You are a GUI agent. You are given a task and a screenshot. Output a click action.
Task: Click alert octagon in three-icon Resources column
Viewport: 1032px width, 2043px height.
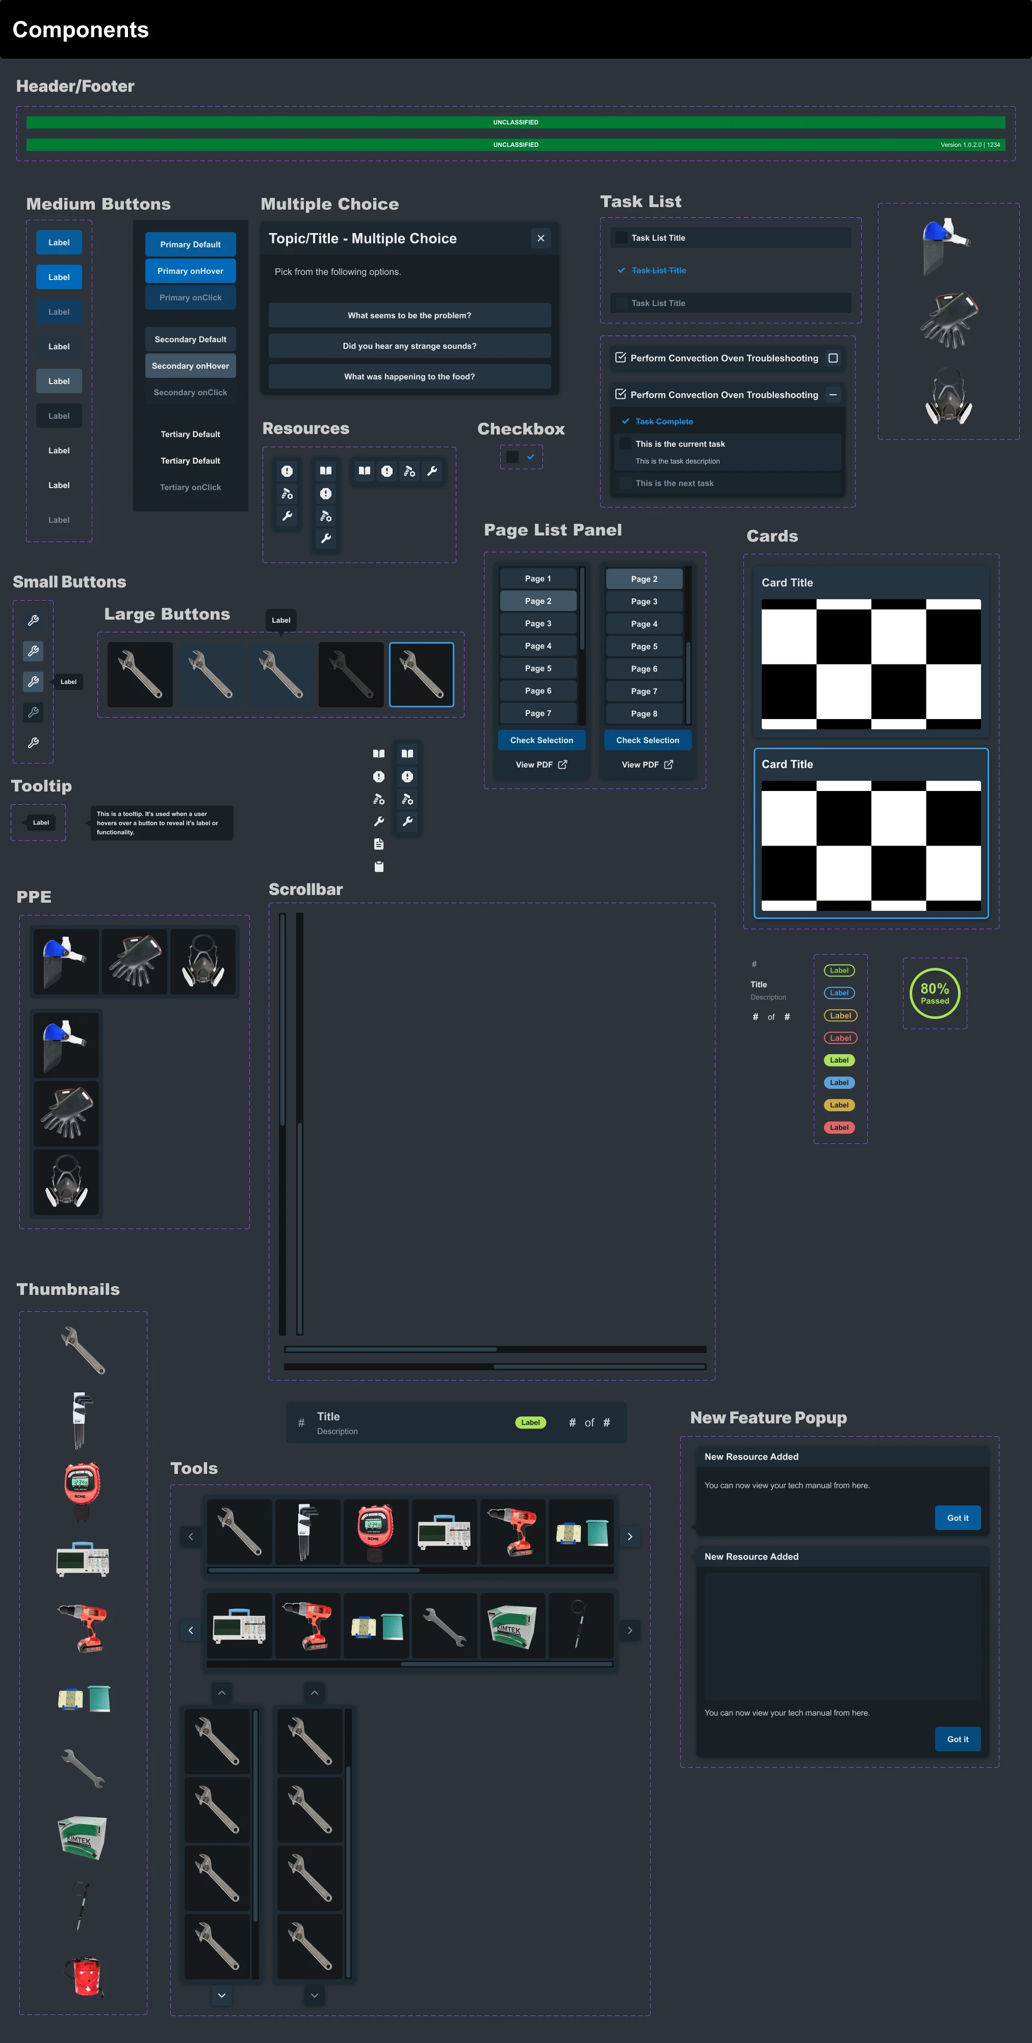coord(287,471)
